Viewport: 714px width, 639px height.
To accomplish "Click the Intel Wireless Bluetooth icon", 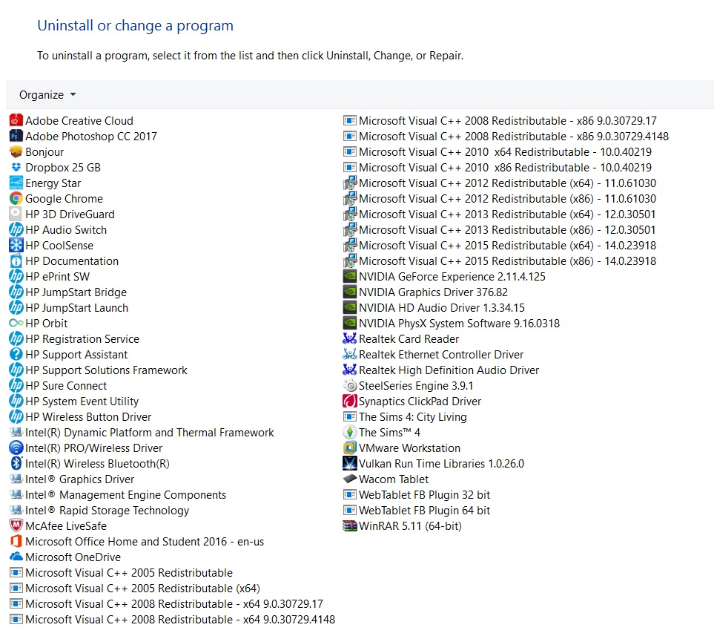I will [x=16, y=464].
